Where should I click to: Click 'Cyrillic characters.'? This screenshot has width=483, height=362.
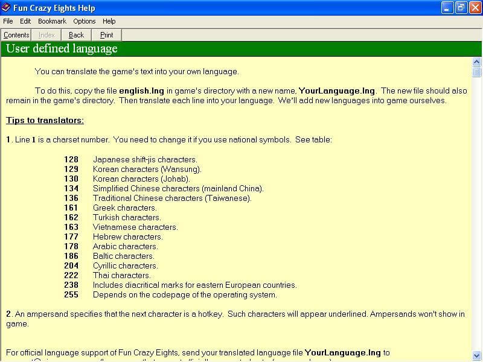pos(126,265)
